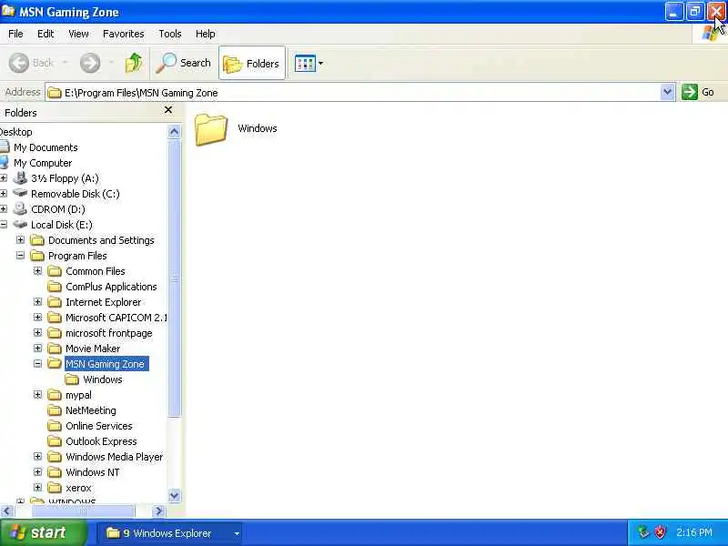Expand the Windows NT node
The width and height of the screenshot is (728, 546).
(37, 472)
